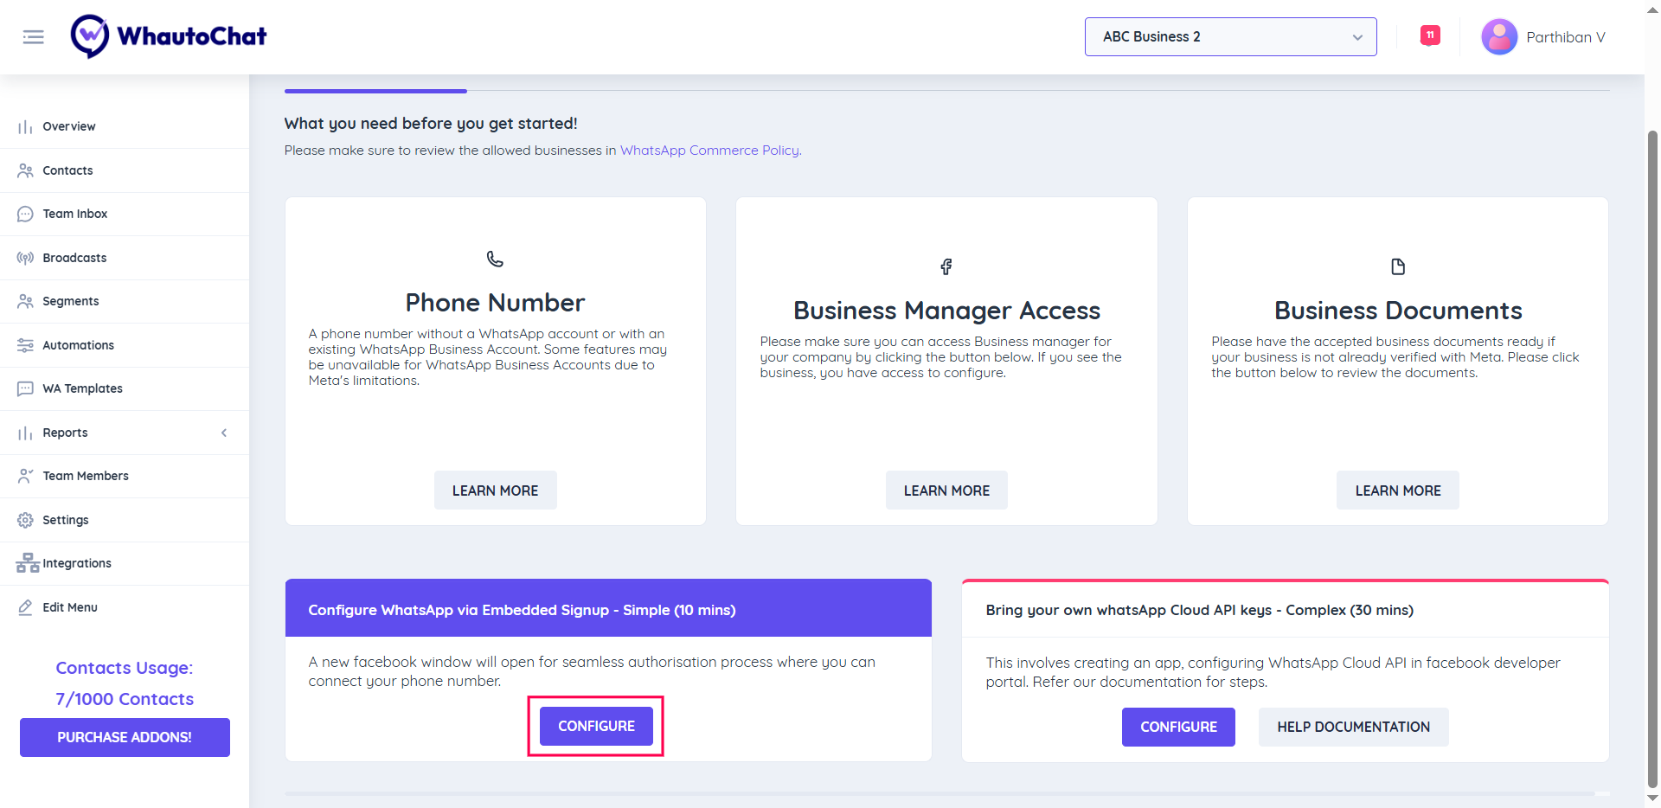Click the vertical page scrollbar
The width and height of the screenshot is (1661, 808).
1652,459
